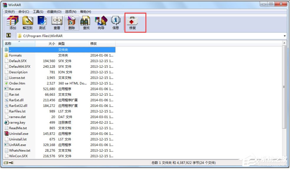The image size is (290, 169).
Task: Open the Help (帮助) menu
Action: tap(86, 11)
